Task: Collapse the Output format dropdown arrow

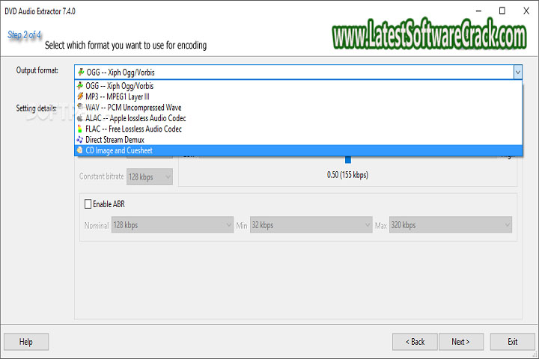Action: click(x=518, y=72)
